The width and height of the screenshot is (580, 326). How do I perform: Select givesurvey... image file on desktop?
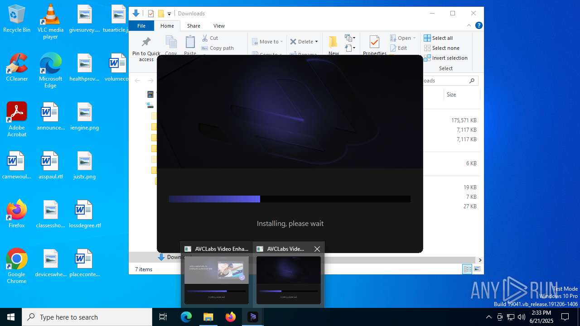(x=84, y=19)
